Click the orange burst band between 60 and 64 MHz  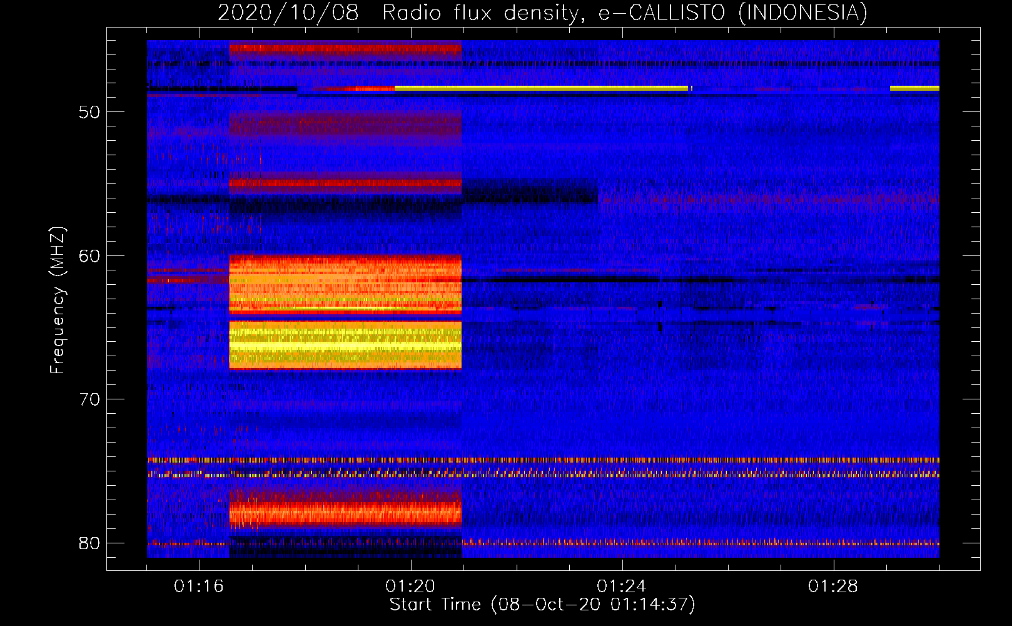click(345, 284)
